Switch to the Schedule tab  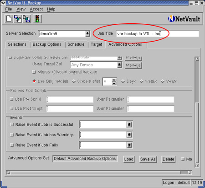(x=76, y=44)
